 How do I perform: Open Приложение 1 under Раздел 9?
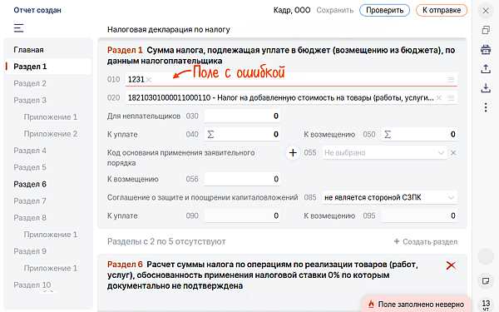coord(51,268)
